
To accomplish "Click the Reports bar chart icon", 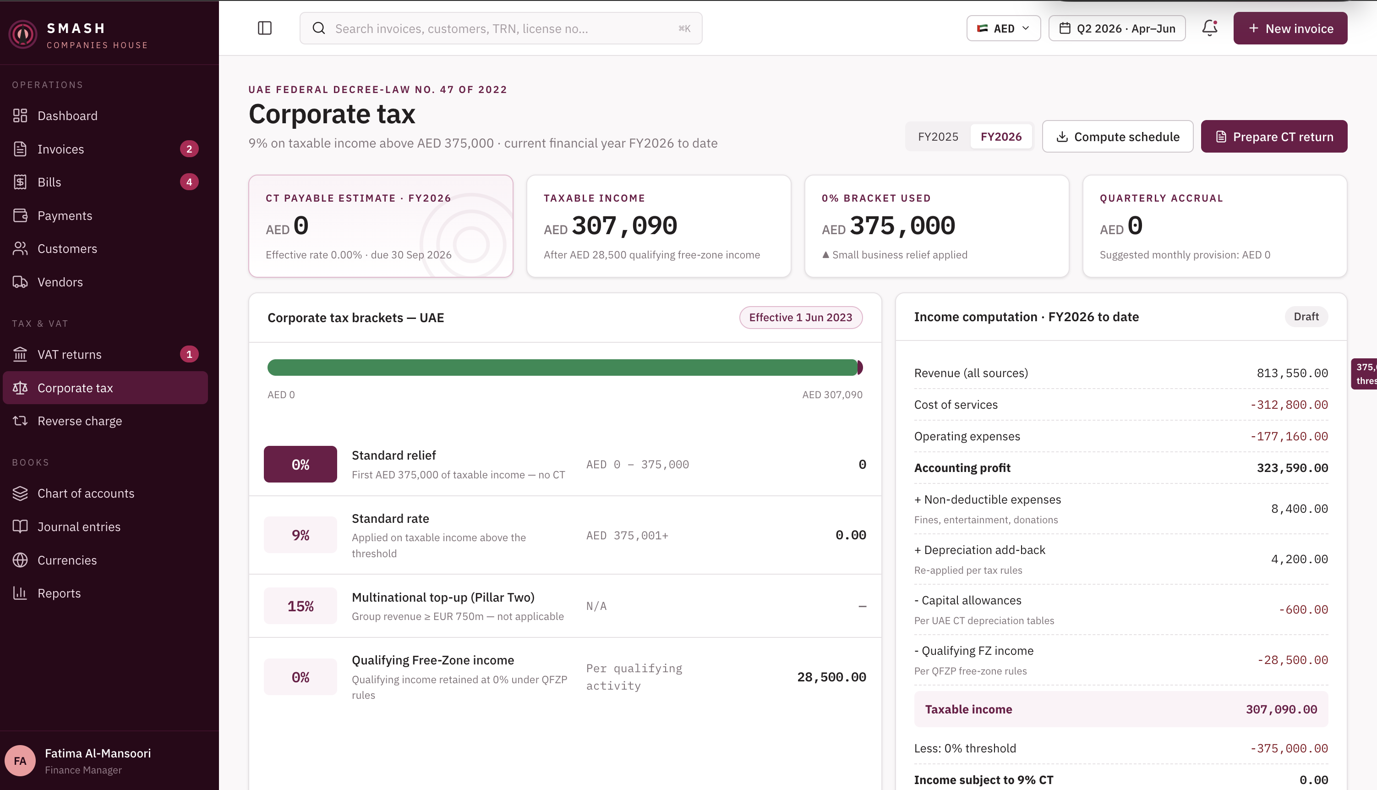I will (20, 593).
